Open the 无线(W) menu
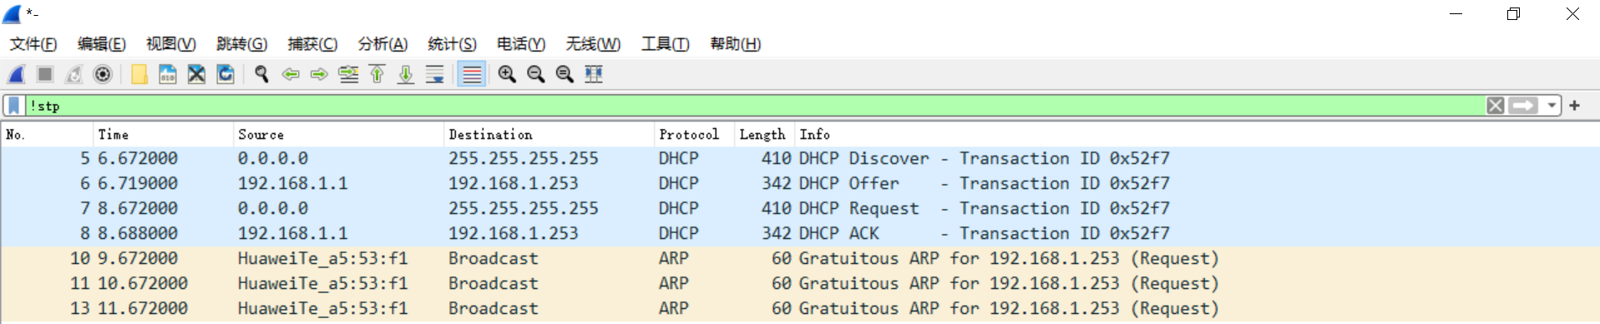 point(593,44)
